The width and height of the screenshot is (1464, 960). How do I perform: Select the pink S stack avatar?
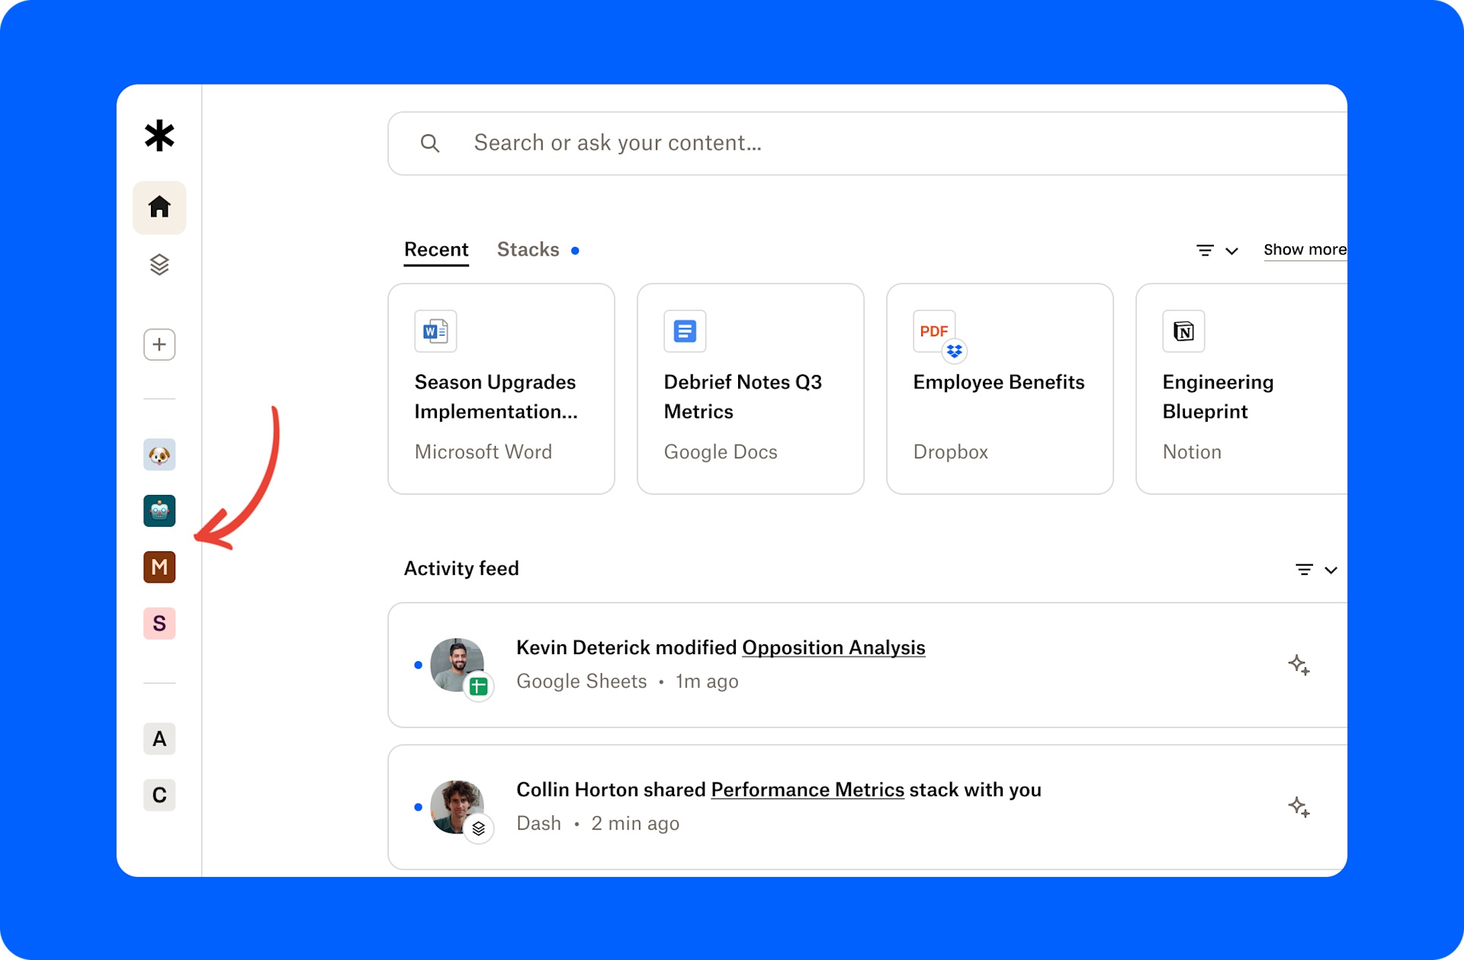pyautogui.click(x=159, y=623)
